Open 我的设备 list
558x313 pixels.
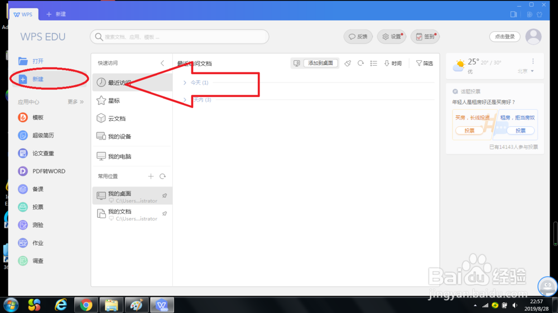click(132, 136)
